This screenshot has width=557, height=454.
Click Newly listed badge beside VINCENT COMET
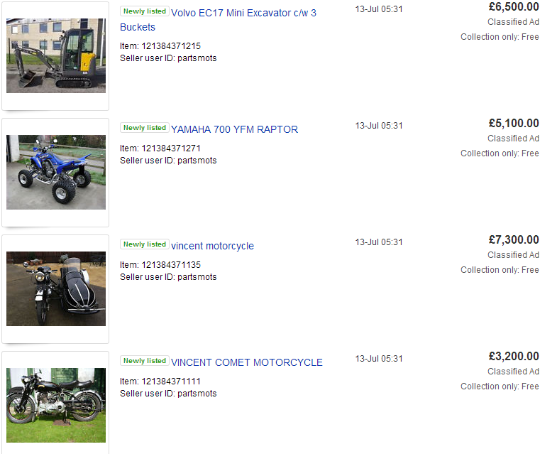pyautogui.click(x=145, y=361)
